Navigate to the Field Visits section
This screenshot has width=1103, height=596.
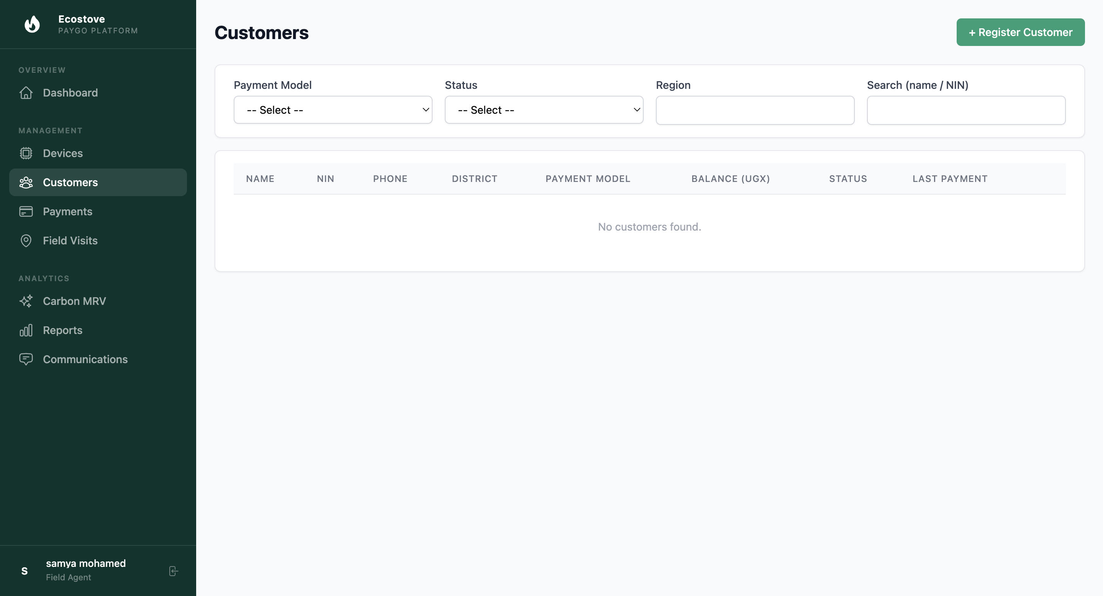(70, 241)
